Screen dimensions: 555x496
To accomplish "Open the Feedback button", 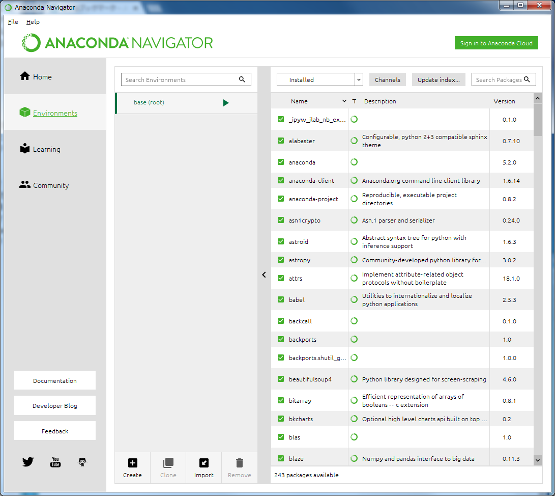I will (55, 431).
